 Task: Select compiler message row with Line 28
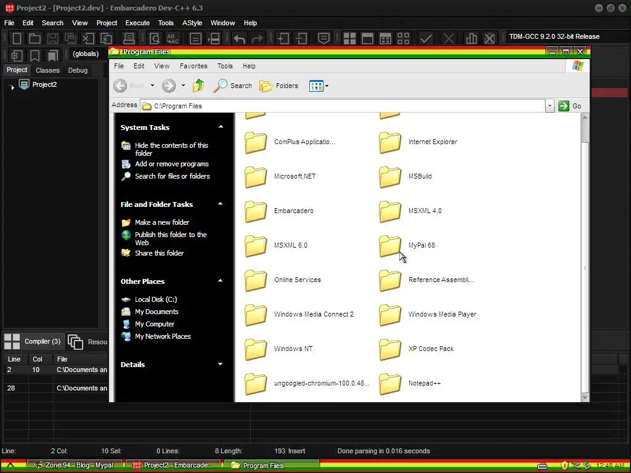point(55,388)
